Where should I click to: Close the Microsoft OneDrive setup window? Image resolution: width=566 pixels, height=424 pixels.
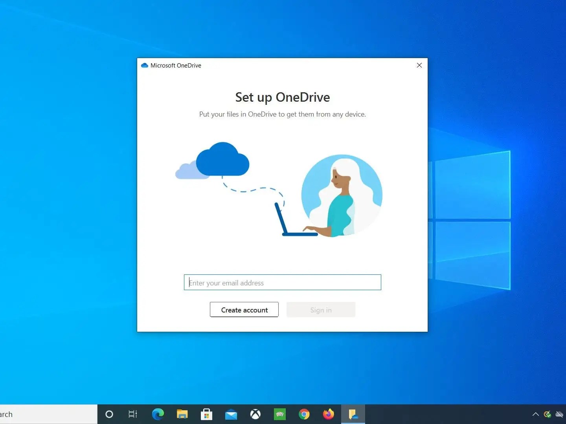point(419,65)
